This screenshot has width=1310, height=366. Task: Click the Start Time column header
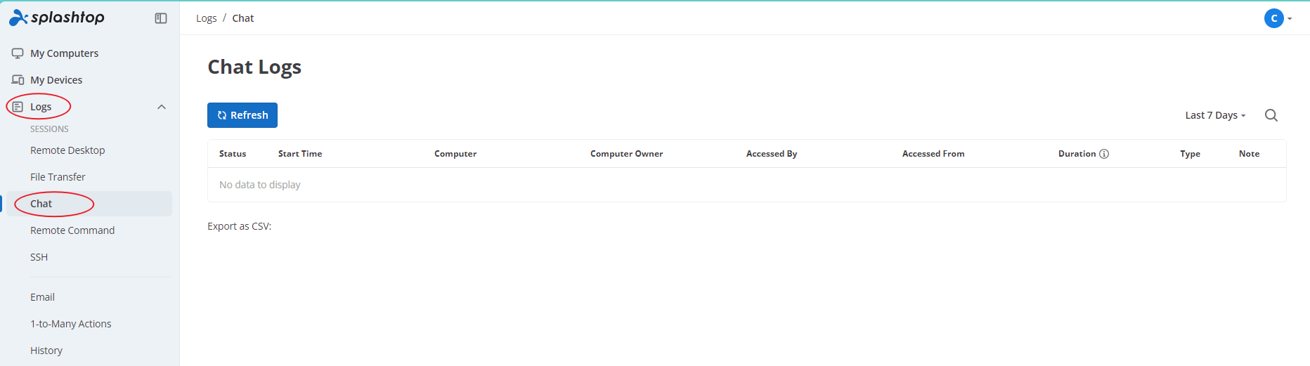click(300, 154)
